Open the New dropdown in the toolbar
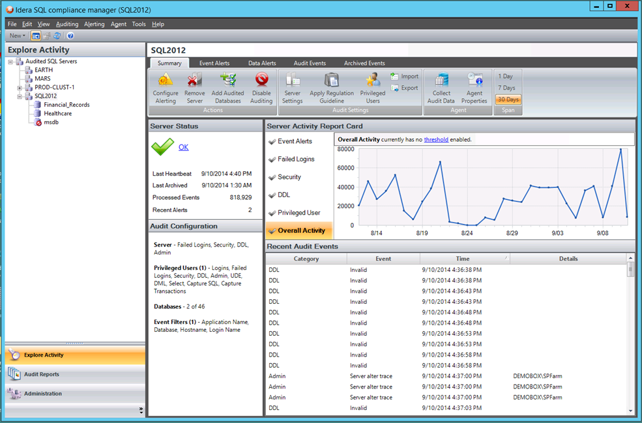Image resolution: width=642 pixels, height=423 pixels. pyautogui.click(x=17, y=36)
